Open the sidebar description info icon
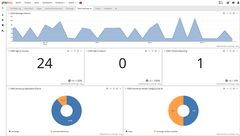Image resolution: width=240 pixels, height=136 pixels. [3, 15]
